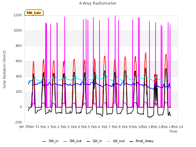The width and height of the screenshot is (196, 147).
Task: Click the red SW_in legend swatch
Action: 44,141
